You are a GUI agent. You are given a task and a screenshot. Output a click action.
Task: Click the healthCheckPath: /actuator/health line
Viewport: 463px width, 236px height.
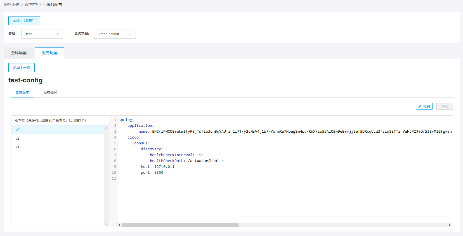(x=187, y=161)
